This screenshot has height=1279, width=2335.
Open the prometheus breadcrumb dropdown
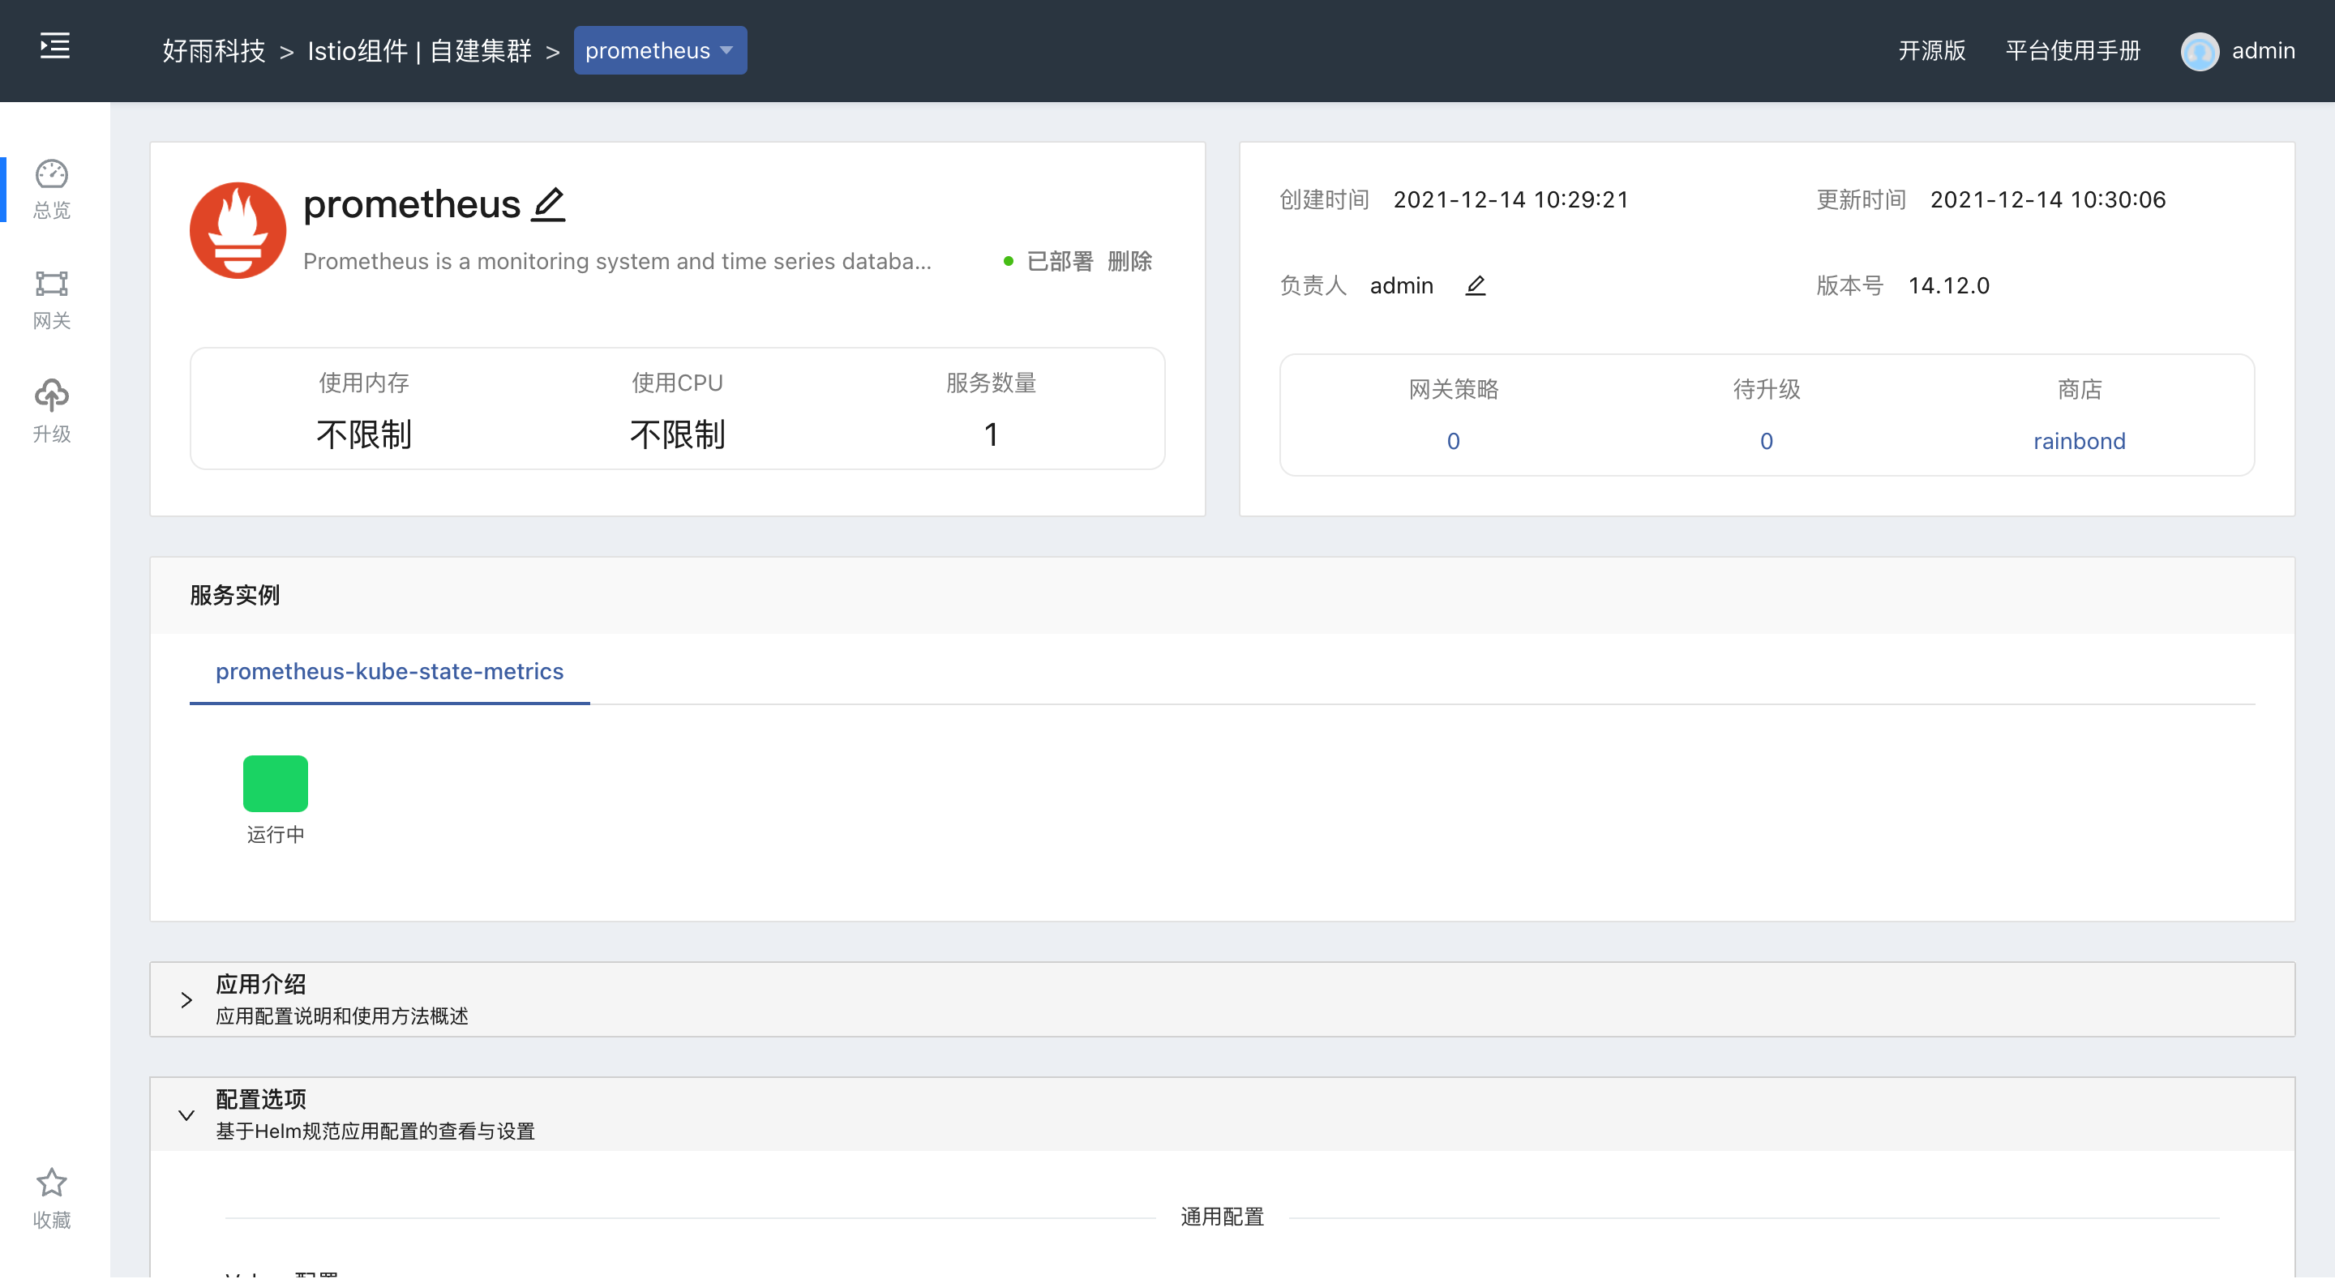(660, 51)
